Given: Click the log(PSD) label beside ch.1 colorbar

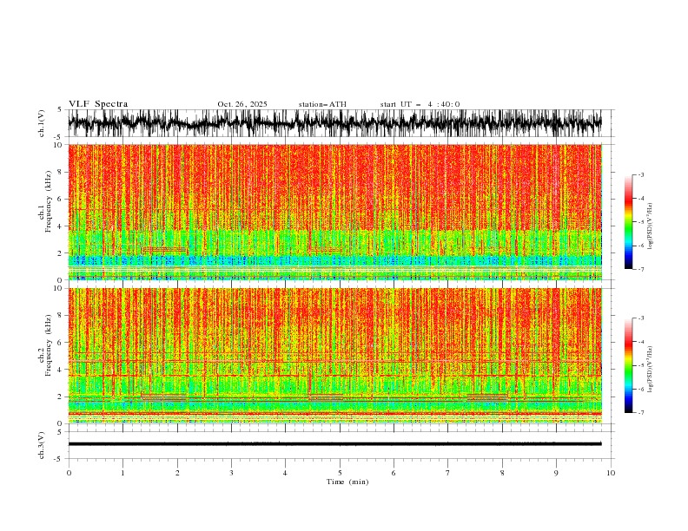Looking at the screenshot, I should tap(651, 226).
